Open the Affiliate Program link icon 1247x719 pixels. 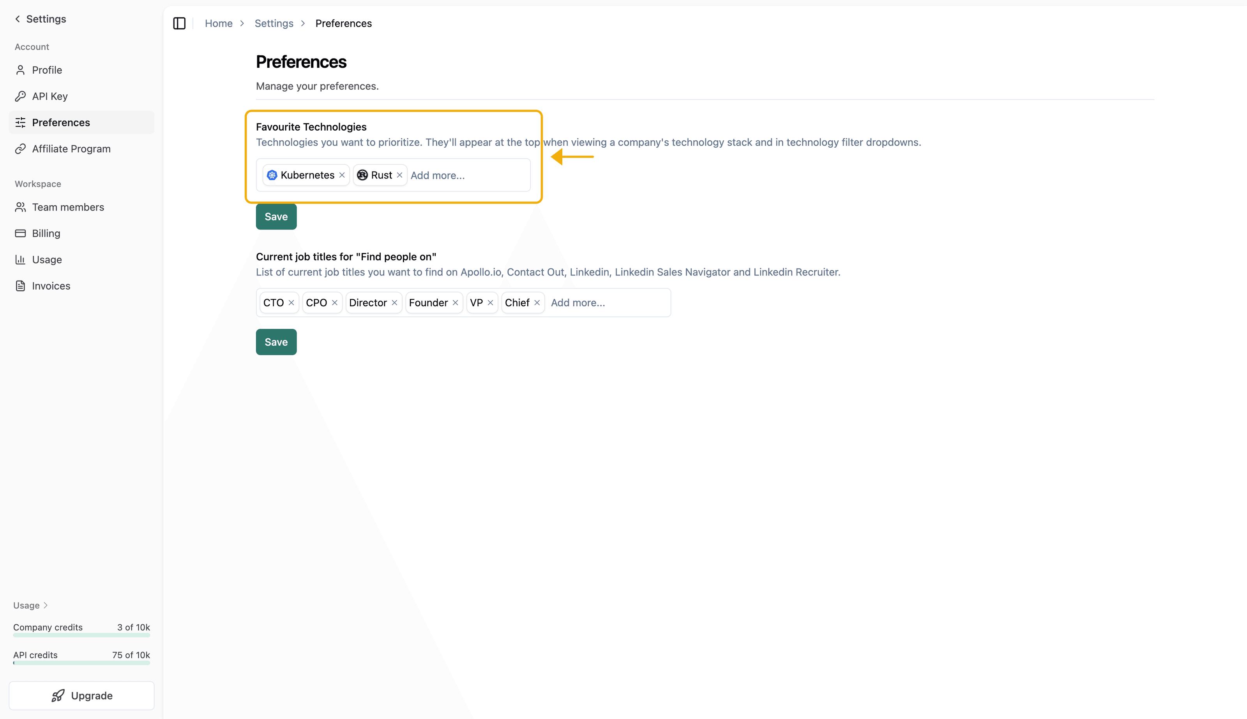tap(20, 148)
